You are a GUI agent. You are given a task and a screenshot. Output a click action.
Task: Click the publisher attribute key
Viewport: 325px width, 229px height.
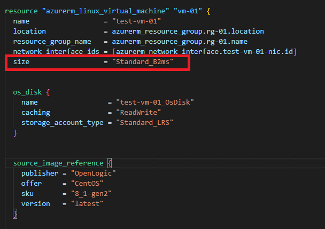(x=40, y=173)
